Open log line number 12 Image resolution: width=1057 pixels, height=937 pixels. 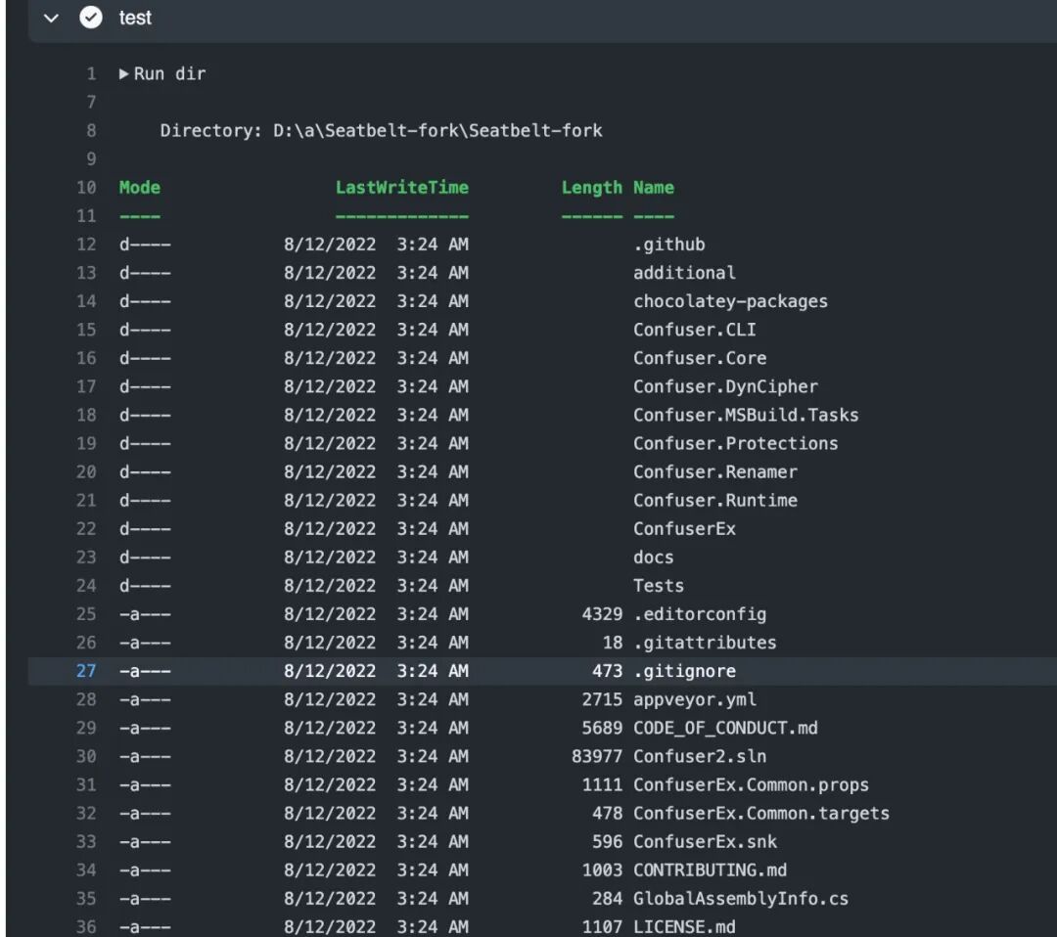coord(86,245)
